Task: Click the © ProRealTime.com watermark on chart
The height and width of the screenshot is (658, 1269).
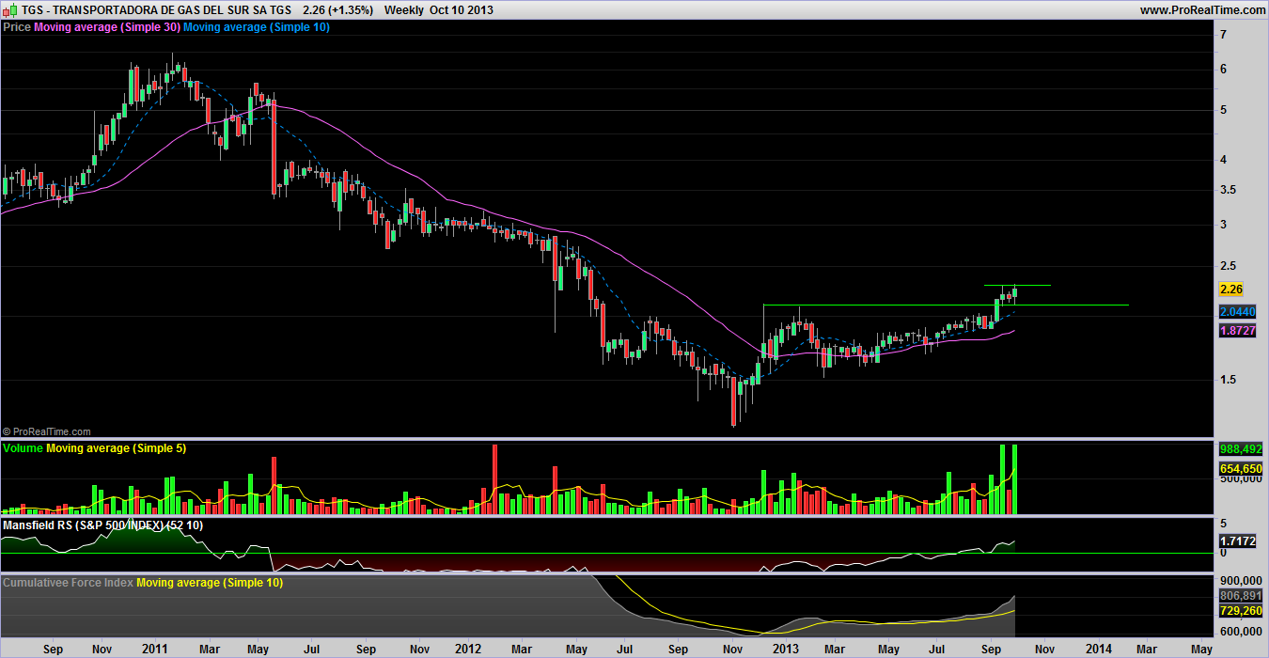Action: pos(47,431)
